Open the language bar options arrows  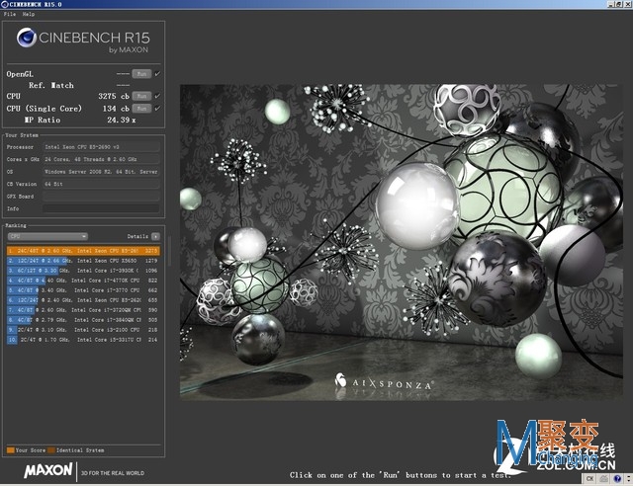coord(628,479)
